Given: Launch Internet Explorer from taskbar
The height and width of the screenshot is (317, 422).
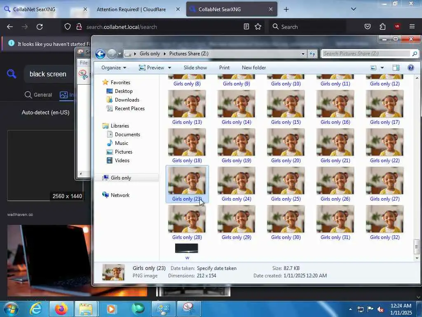Looking at the screenshot, I should tap(36, 309).
